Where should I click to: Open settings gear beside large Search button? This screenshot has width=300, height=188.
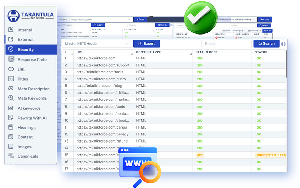click(283, 44)
